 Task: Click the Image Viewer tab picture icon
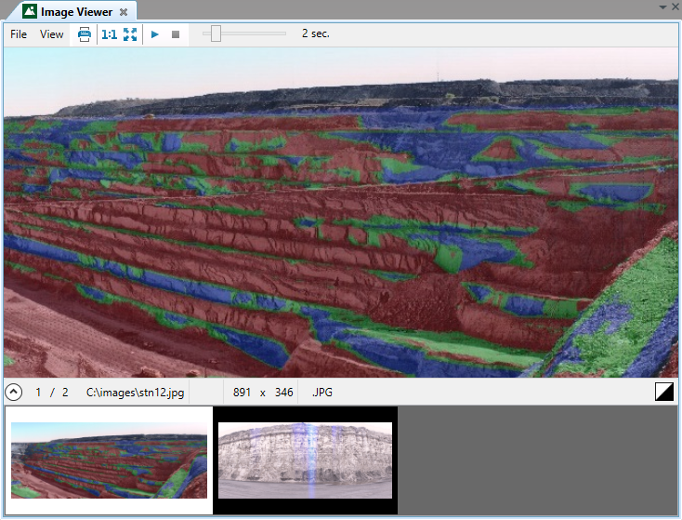pos(30,12)
